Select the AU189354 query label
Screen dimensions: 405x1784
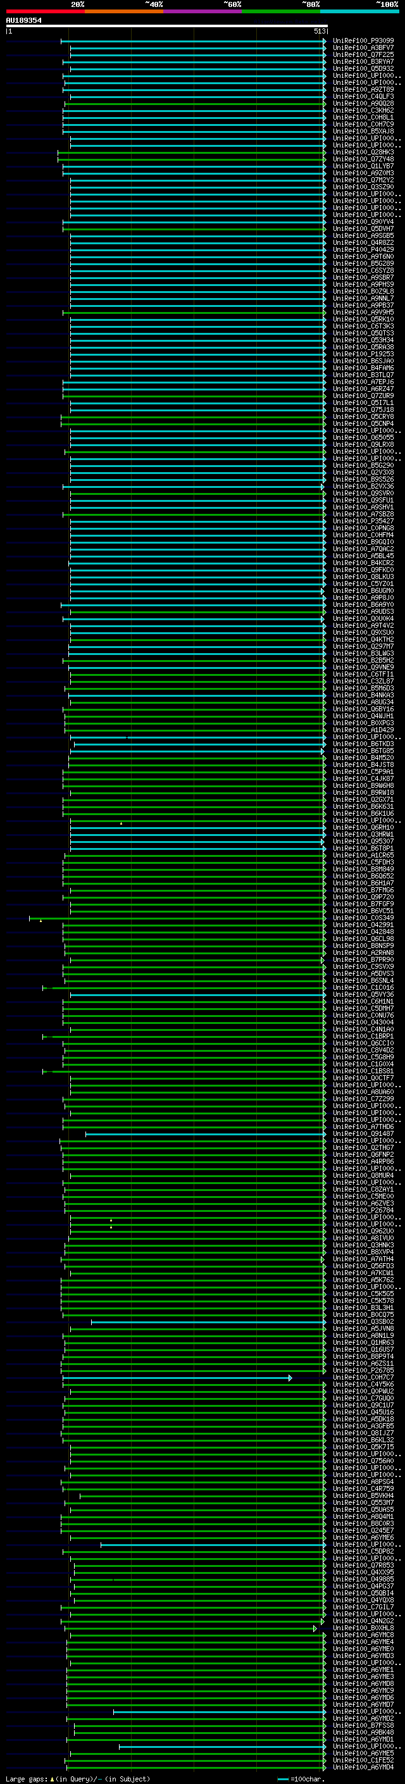pyautogui.click(x=23, y=21)
